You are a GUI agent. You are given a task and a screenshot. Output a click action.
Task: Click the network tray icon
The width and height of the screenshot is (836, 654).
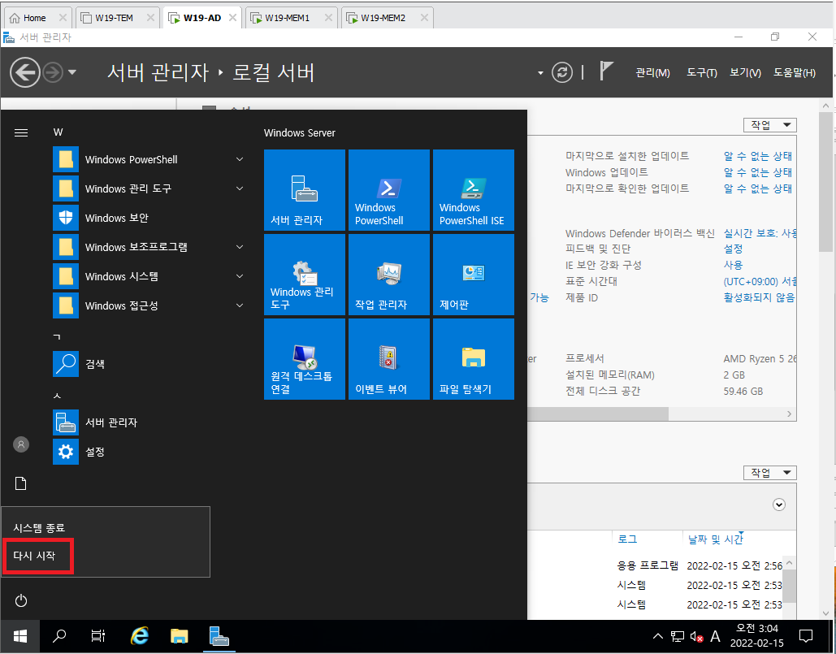[677, 636]
